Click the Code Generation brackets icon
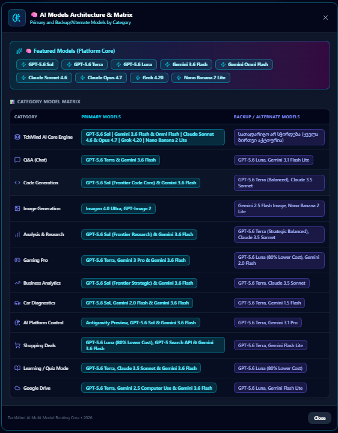This screenshot has width=338, height=433. [x=17, y=183]
